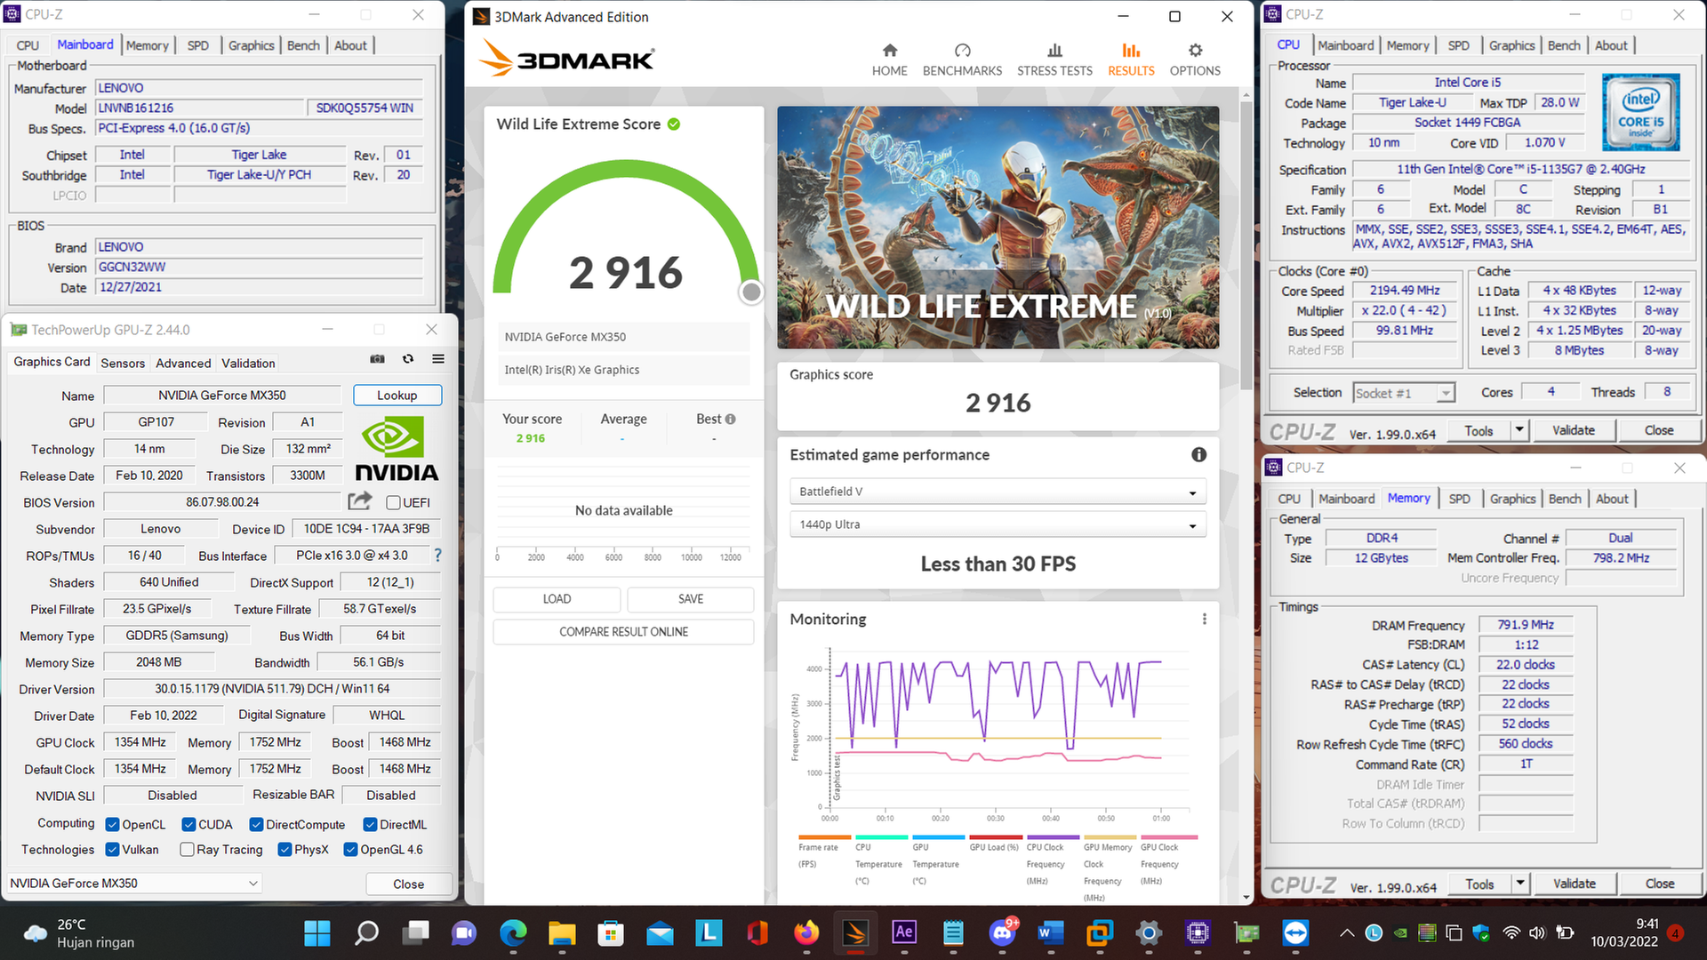Viewport: 1707px width, 960px height.
Task: Open the 3DMark HOME page
Action: pyautogui.click(x=889, y=60)
